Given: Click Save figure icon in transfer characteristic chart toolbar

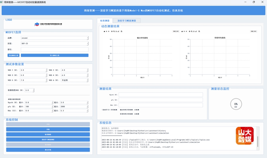Looking at the screenshot, I should [199, 31].
